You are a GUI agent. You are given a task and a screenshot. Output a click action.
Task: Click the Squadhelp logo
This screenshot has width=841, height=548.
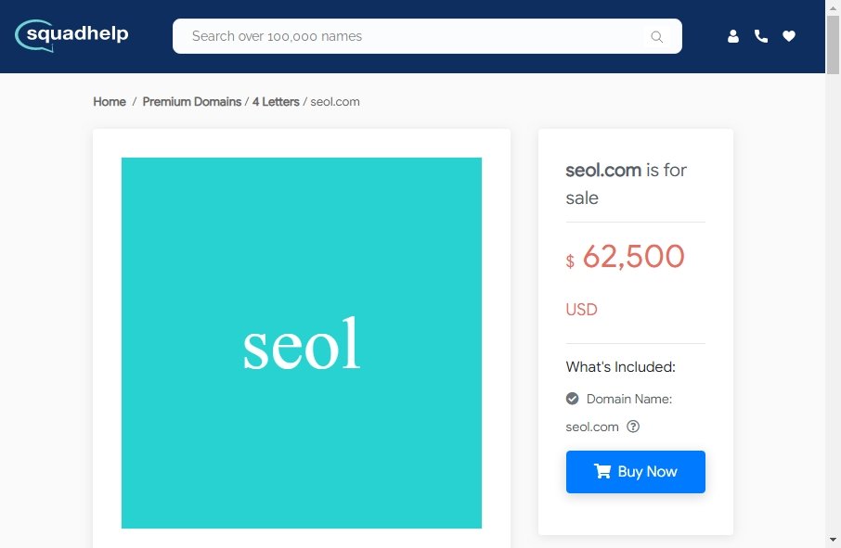point(71,36)
